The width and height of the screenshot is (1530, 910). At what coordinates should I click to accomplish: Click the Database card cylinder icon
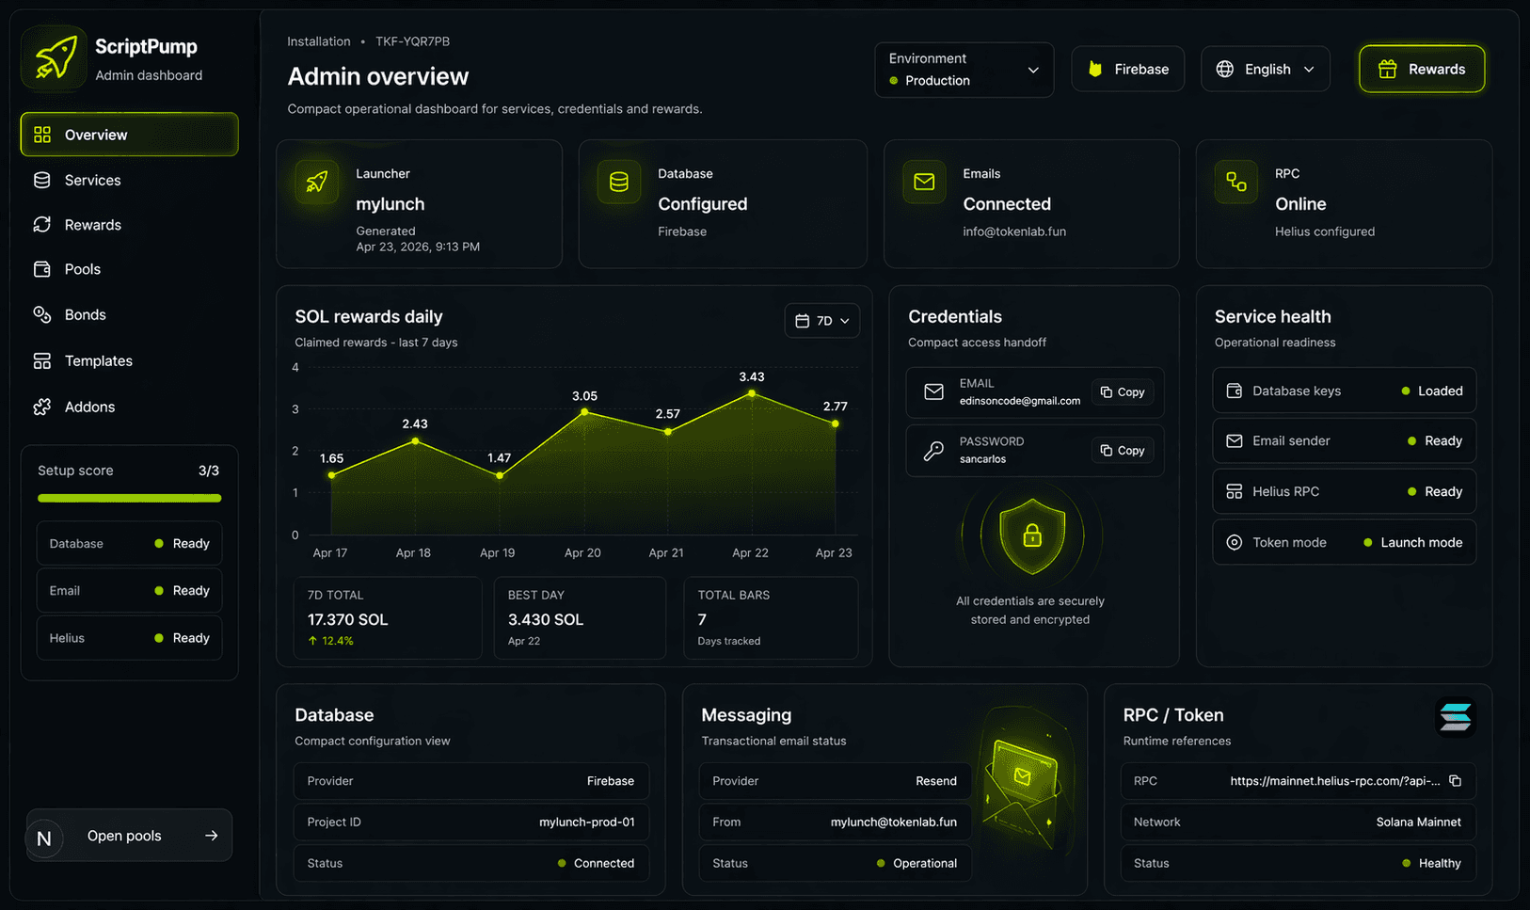point(619,182)
